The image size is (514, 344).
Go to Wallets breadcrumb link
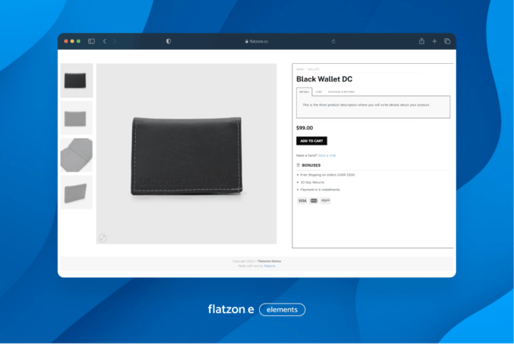pyautogui.click(x=314, y=69)
